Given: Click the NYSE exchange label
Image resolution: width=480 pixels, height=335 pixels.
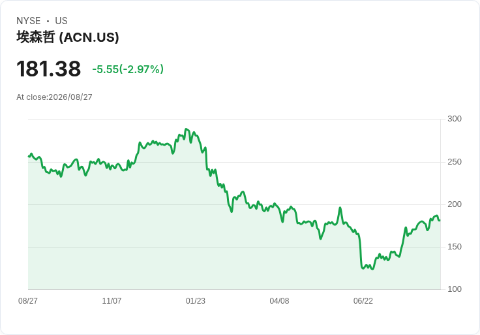Looking at the screenshot, I should point(29,21).
